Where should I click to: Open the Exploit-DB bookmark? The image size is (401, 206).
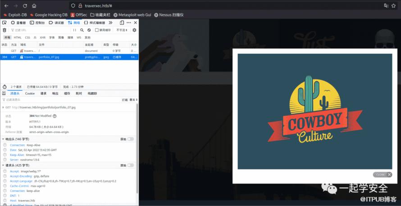pyautogui.click(x=16, y=15)
